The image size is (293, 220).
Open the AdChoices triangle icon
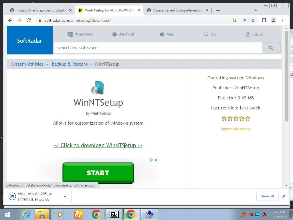click(151, 160)
